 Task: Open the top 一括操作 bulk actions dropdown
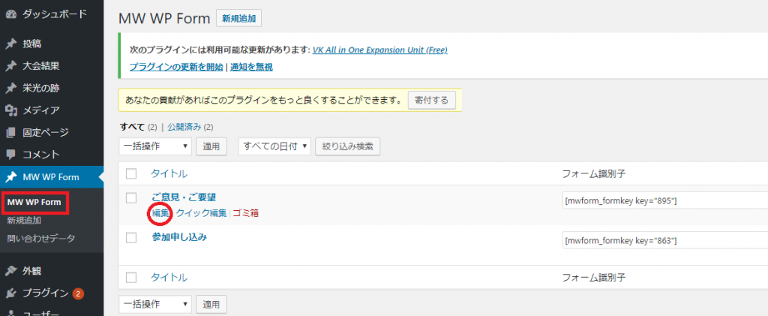[155, 146]
